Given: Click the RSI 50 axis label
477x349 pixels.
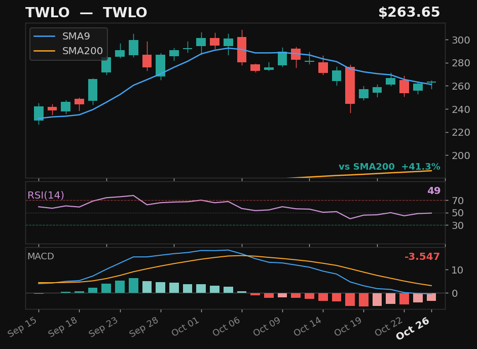Looking at the screenshot, I should [458, 213].
